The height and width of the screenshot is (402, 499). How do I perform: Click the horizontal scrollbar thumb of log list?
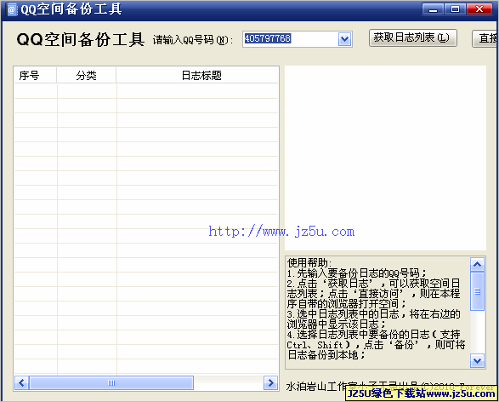(x=111, y=382)
